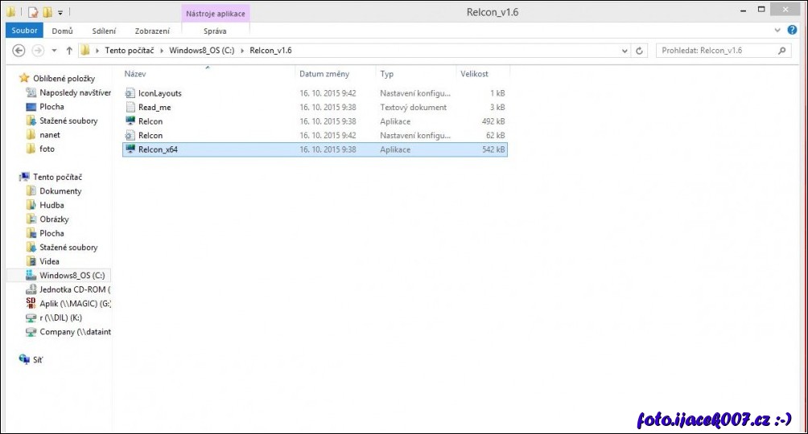Expand the recent locations dropdown arrow
The height and width of the screenshot is (434, 808).
point(54,51)
